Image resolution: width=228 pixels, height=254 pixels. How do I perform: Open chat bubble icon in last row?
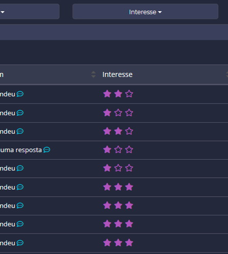[20, 243]
